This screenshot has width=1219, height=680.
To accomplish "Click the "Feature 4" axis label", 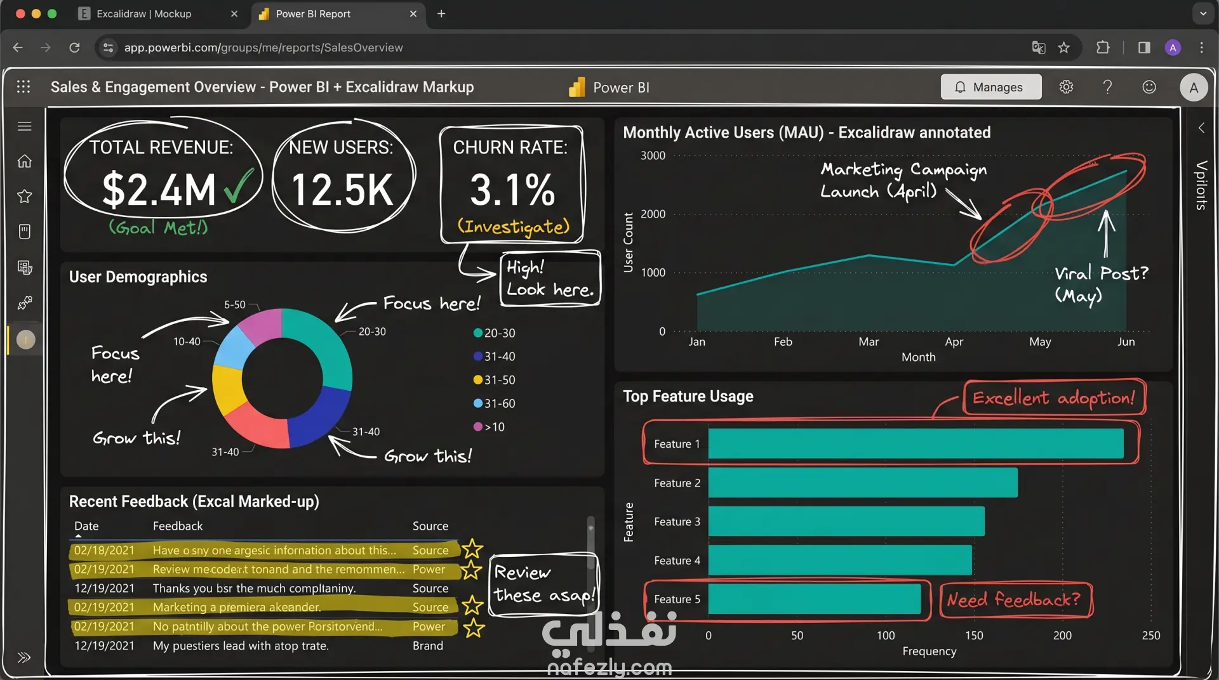I will (677, 561).
